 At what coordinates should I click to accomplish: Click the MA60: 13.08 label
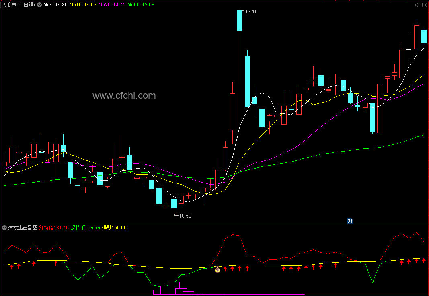141,5
